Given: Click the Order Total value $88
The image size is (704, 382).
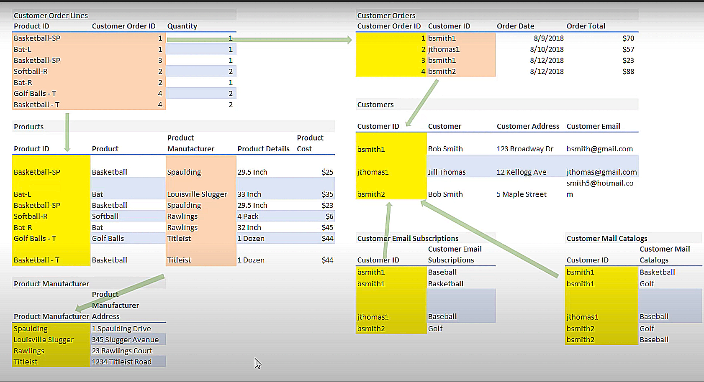Looking at the screenshot, I should [628, 71].
